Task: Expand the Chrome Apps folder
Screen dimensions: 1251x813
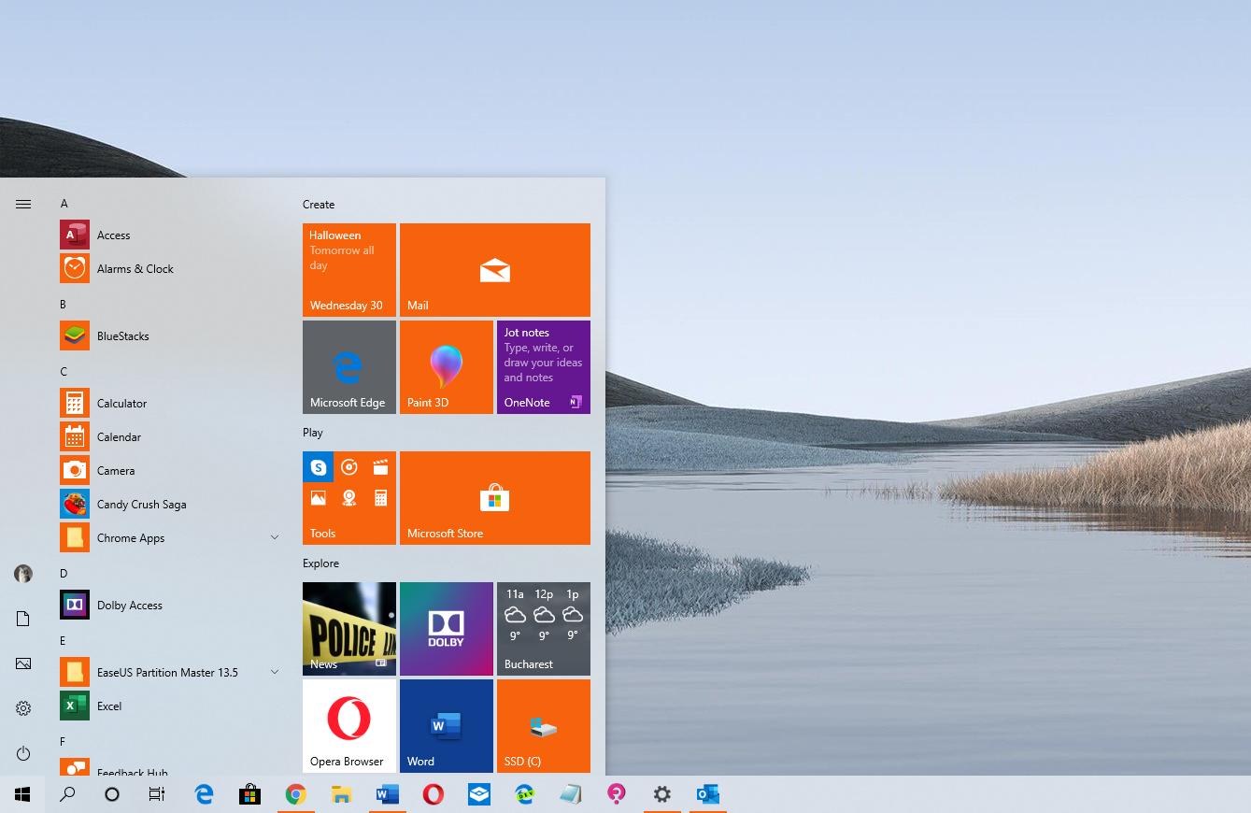Action: click(170, 538)
